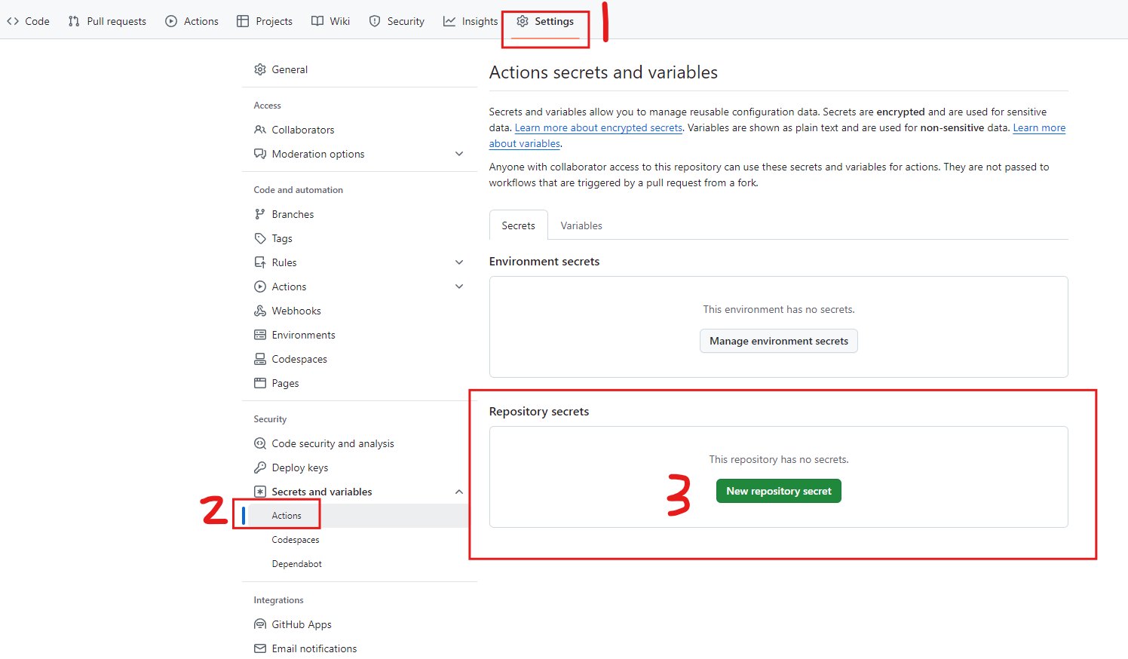Click the Security shield icon in top nav
The height and width of the screenshot is (659, 1128).
pos(375,21)
